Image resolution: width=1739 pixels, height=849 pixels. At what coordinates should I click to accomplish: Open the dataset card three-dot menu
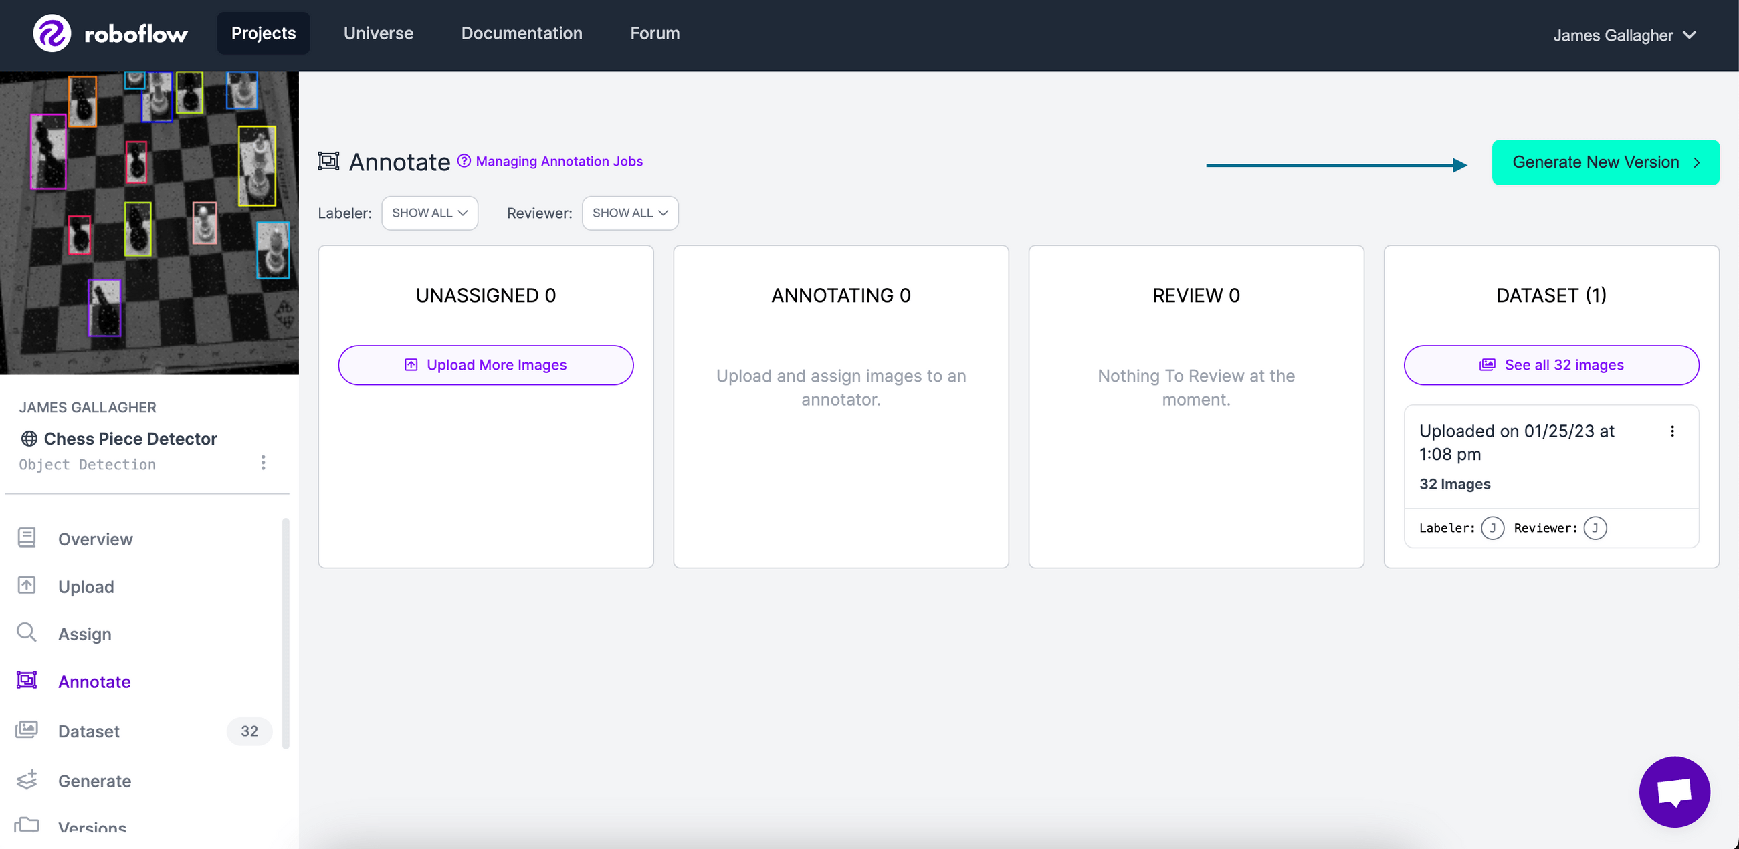(1673, 431)
